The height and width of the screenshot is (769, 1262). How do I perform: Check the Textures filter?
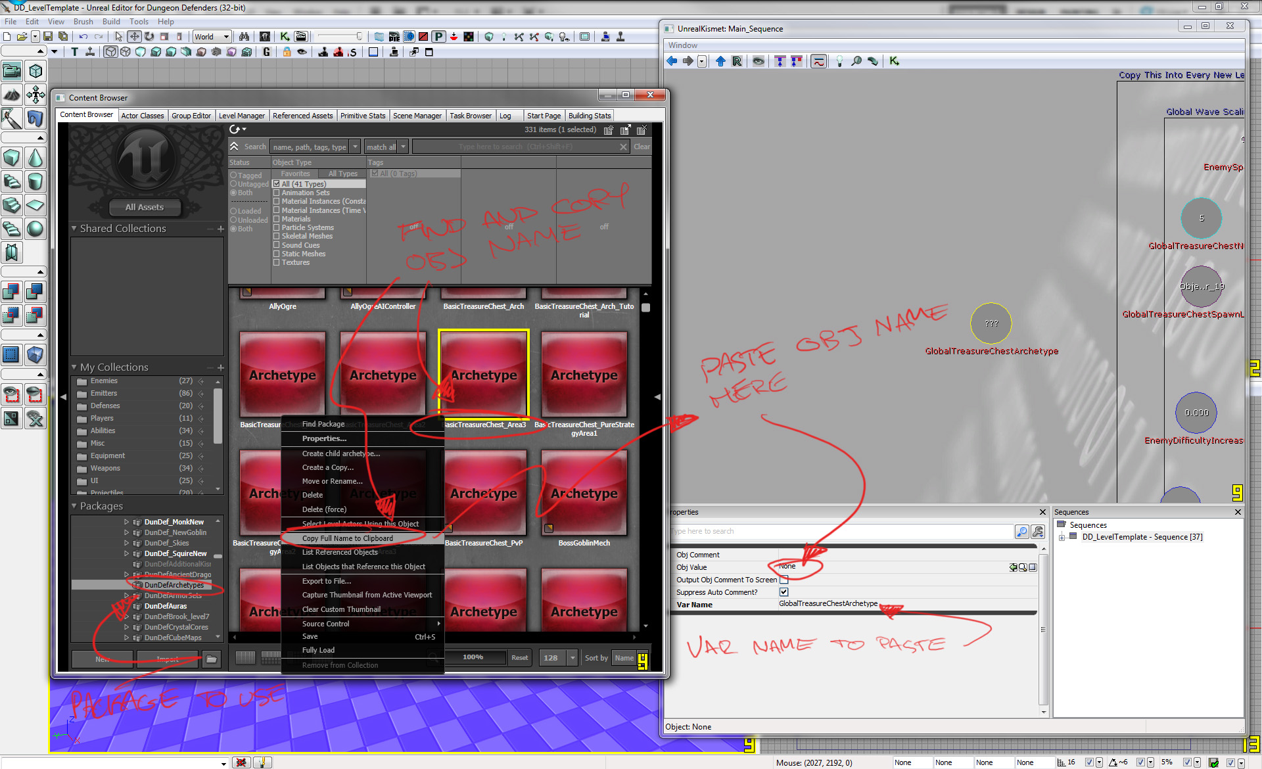point(277,262)
